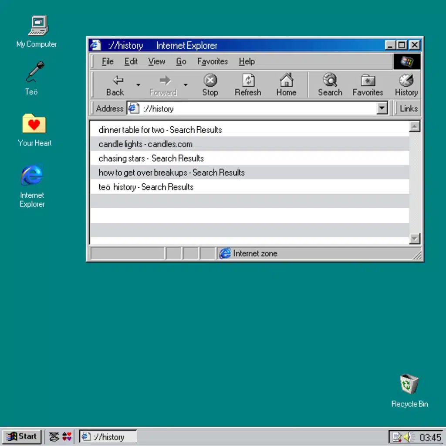Open the View menu
Viewport: 446px width, 446px height.
[x=156, y=61]
